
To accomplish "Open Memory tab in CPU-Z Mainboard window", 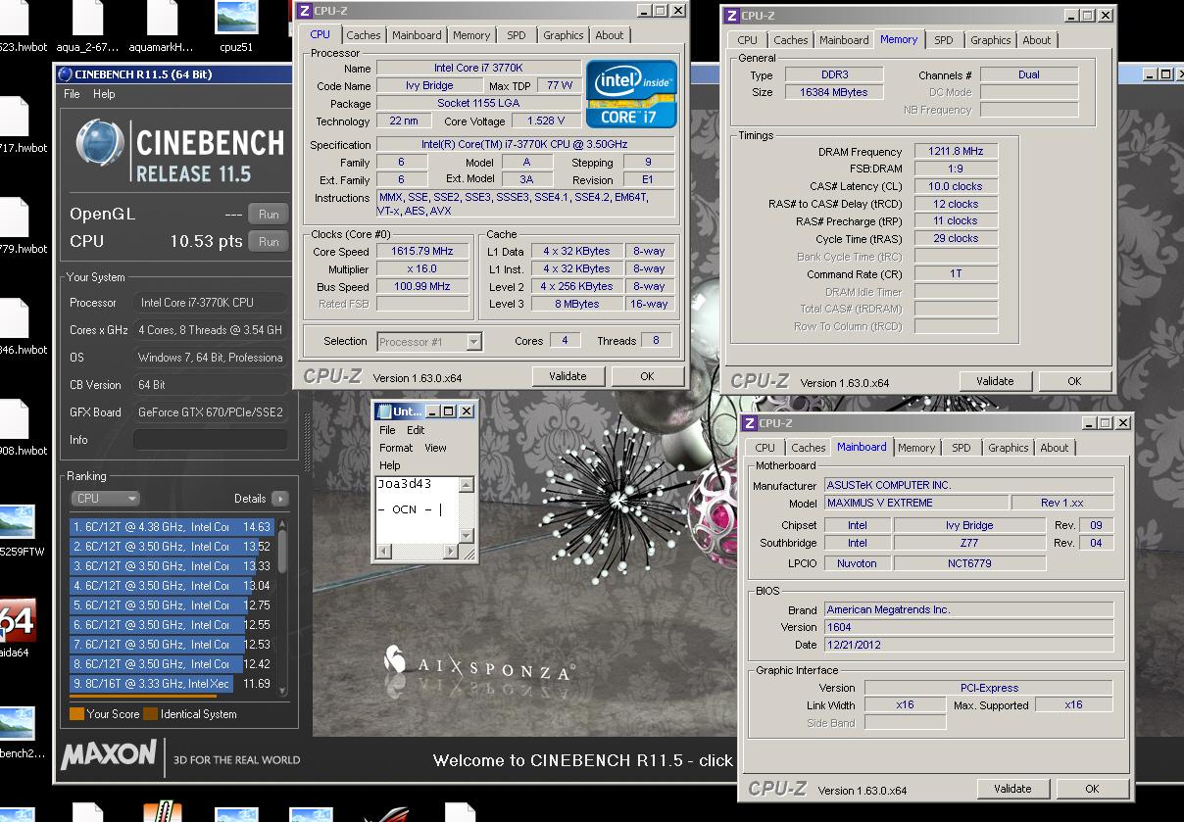I will click(916, 448).
